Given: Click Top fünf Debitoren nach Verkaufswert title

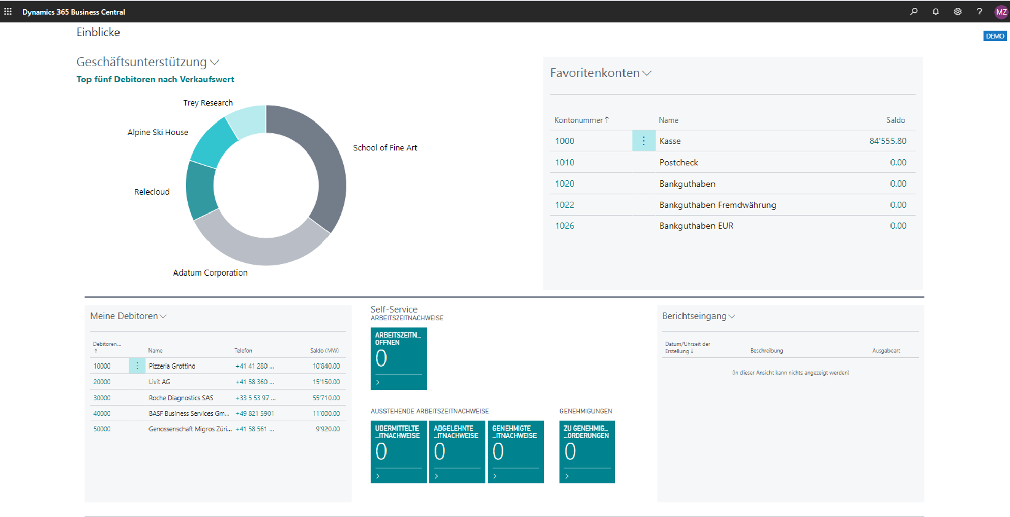Looking at the screenshot, I should click(155, 79).
